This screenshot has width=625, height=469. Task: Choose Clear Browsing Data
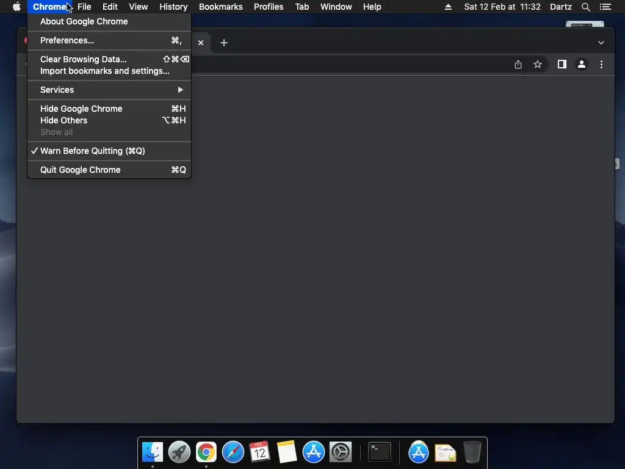pos(109,59)
